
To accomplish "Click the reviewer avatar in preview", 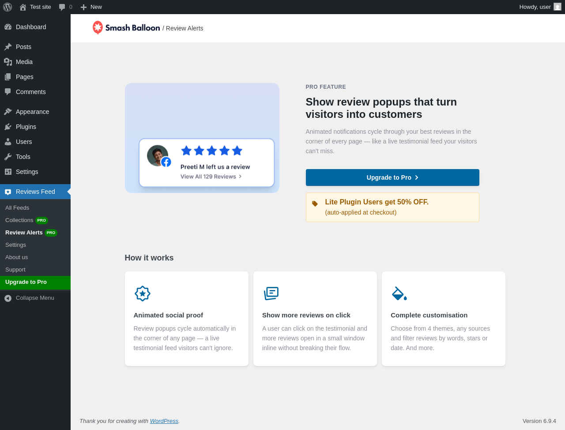I will (x=158, y=155).
